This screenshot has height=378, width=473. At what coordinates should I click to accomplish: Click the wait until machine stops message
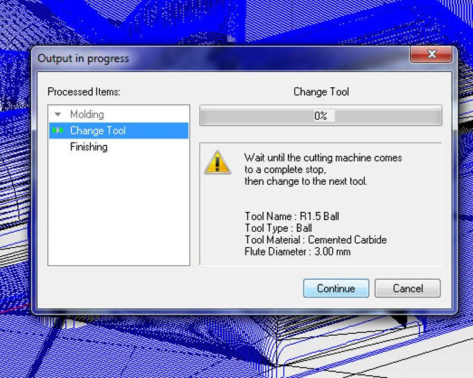pyautogui.click(x=323, y=170)
